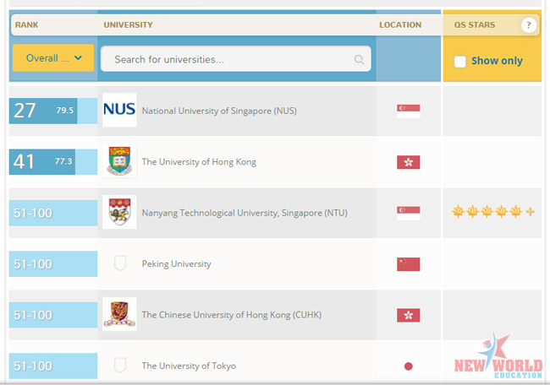Open Nanyang Technological University, Singapore (NTU) link
Image resolution: width=550 pixels, height=385 pixels.
(245, 213)
